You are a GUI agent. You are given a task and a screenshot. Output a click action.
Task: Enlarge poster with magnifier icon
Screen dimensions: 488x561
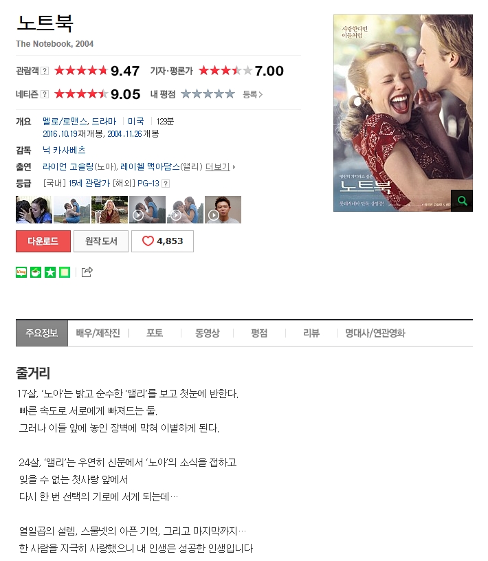462,201
